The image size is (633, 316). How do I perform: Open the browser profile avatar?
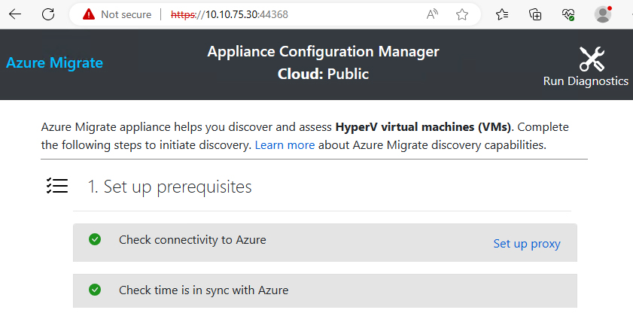point(602,14)
